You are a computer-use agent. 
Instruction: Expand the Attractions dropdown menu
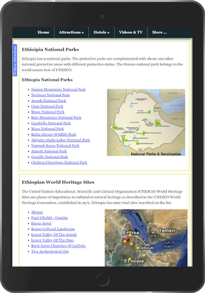pos(71,32)
